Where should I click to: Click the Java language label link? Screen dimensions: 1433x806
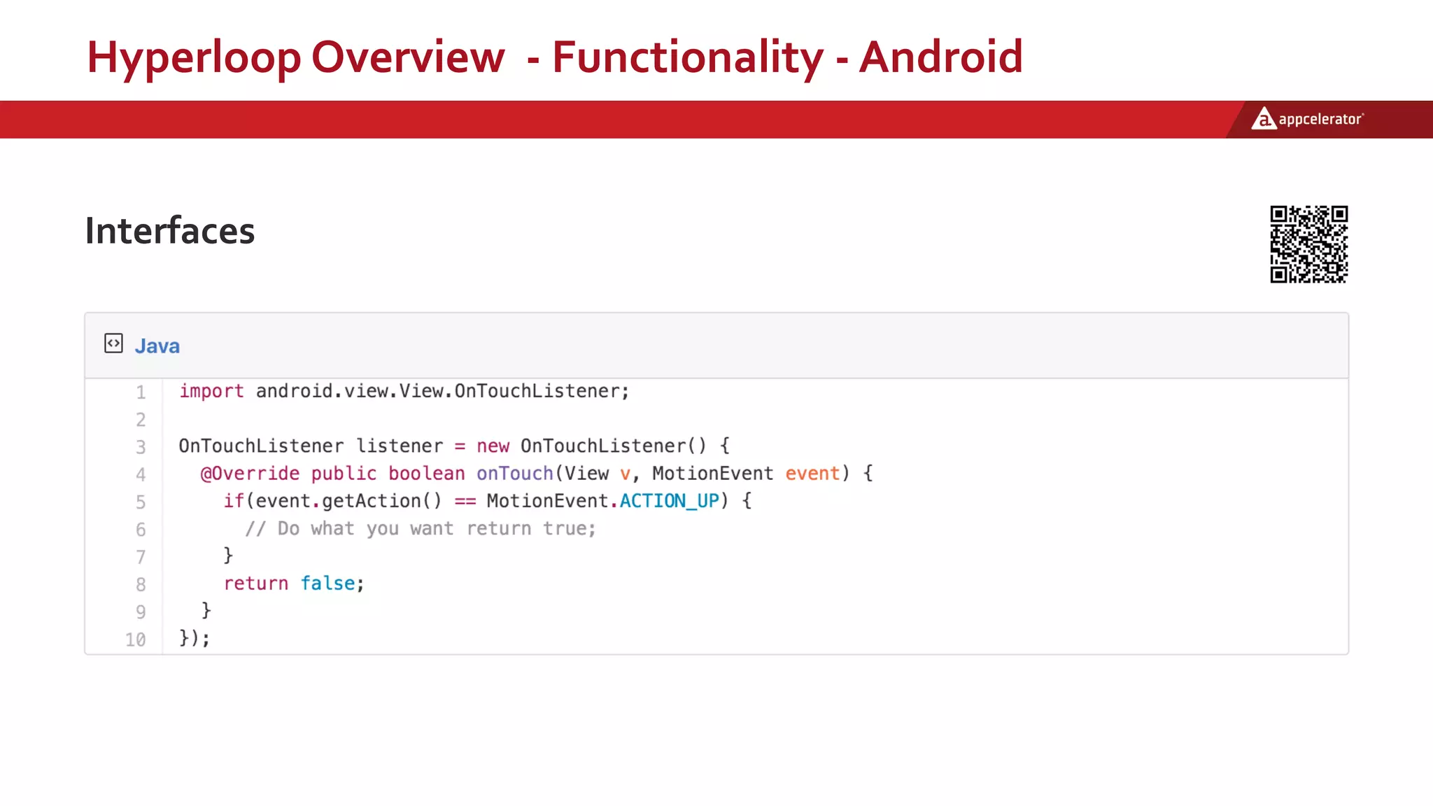(x=157, y=346)
